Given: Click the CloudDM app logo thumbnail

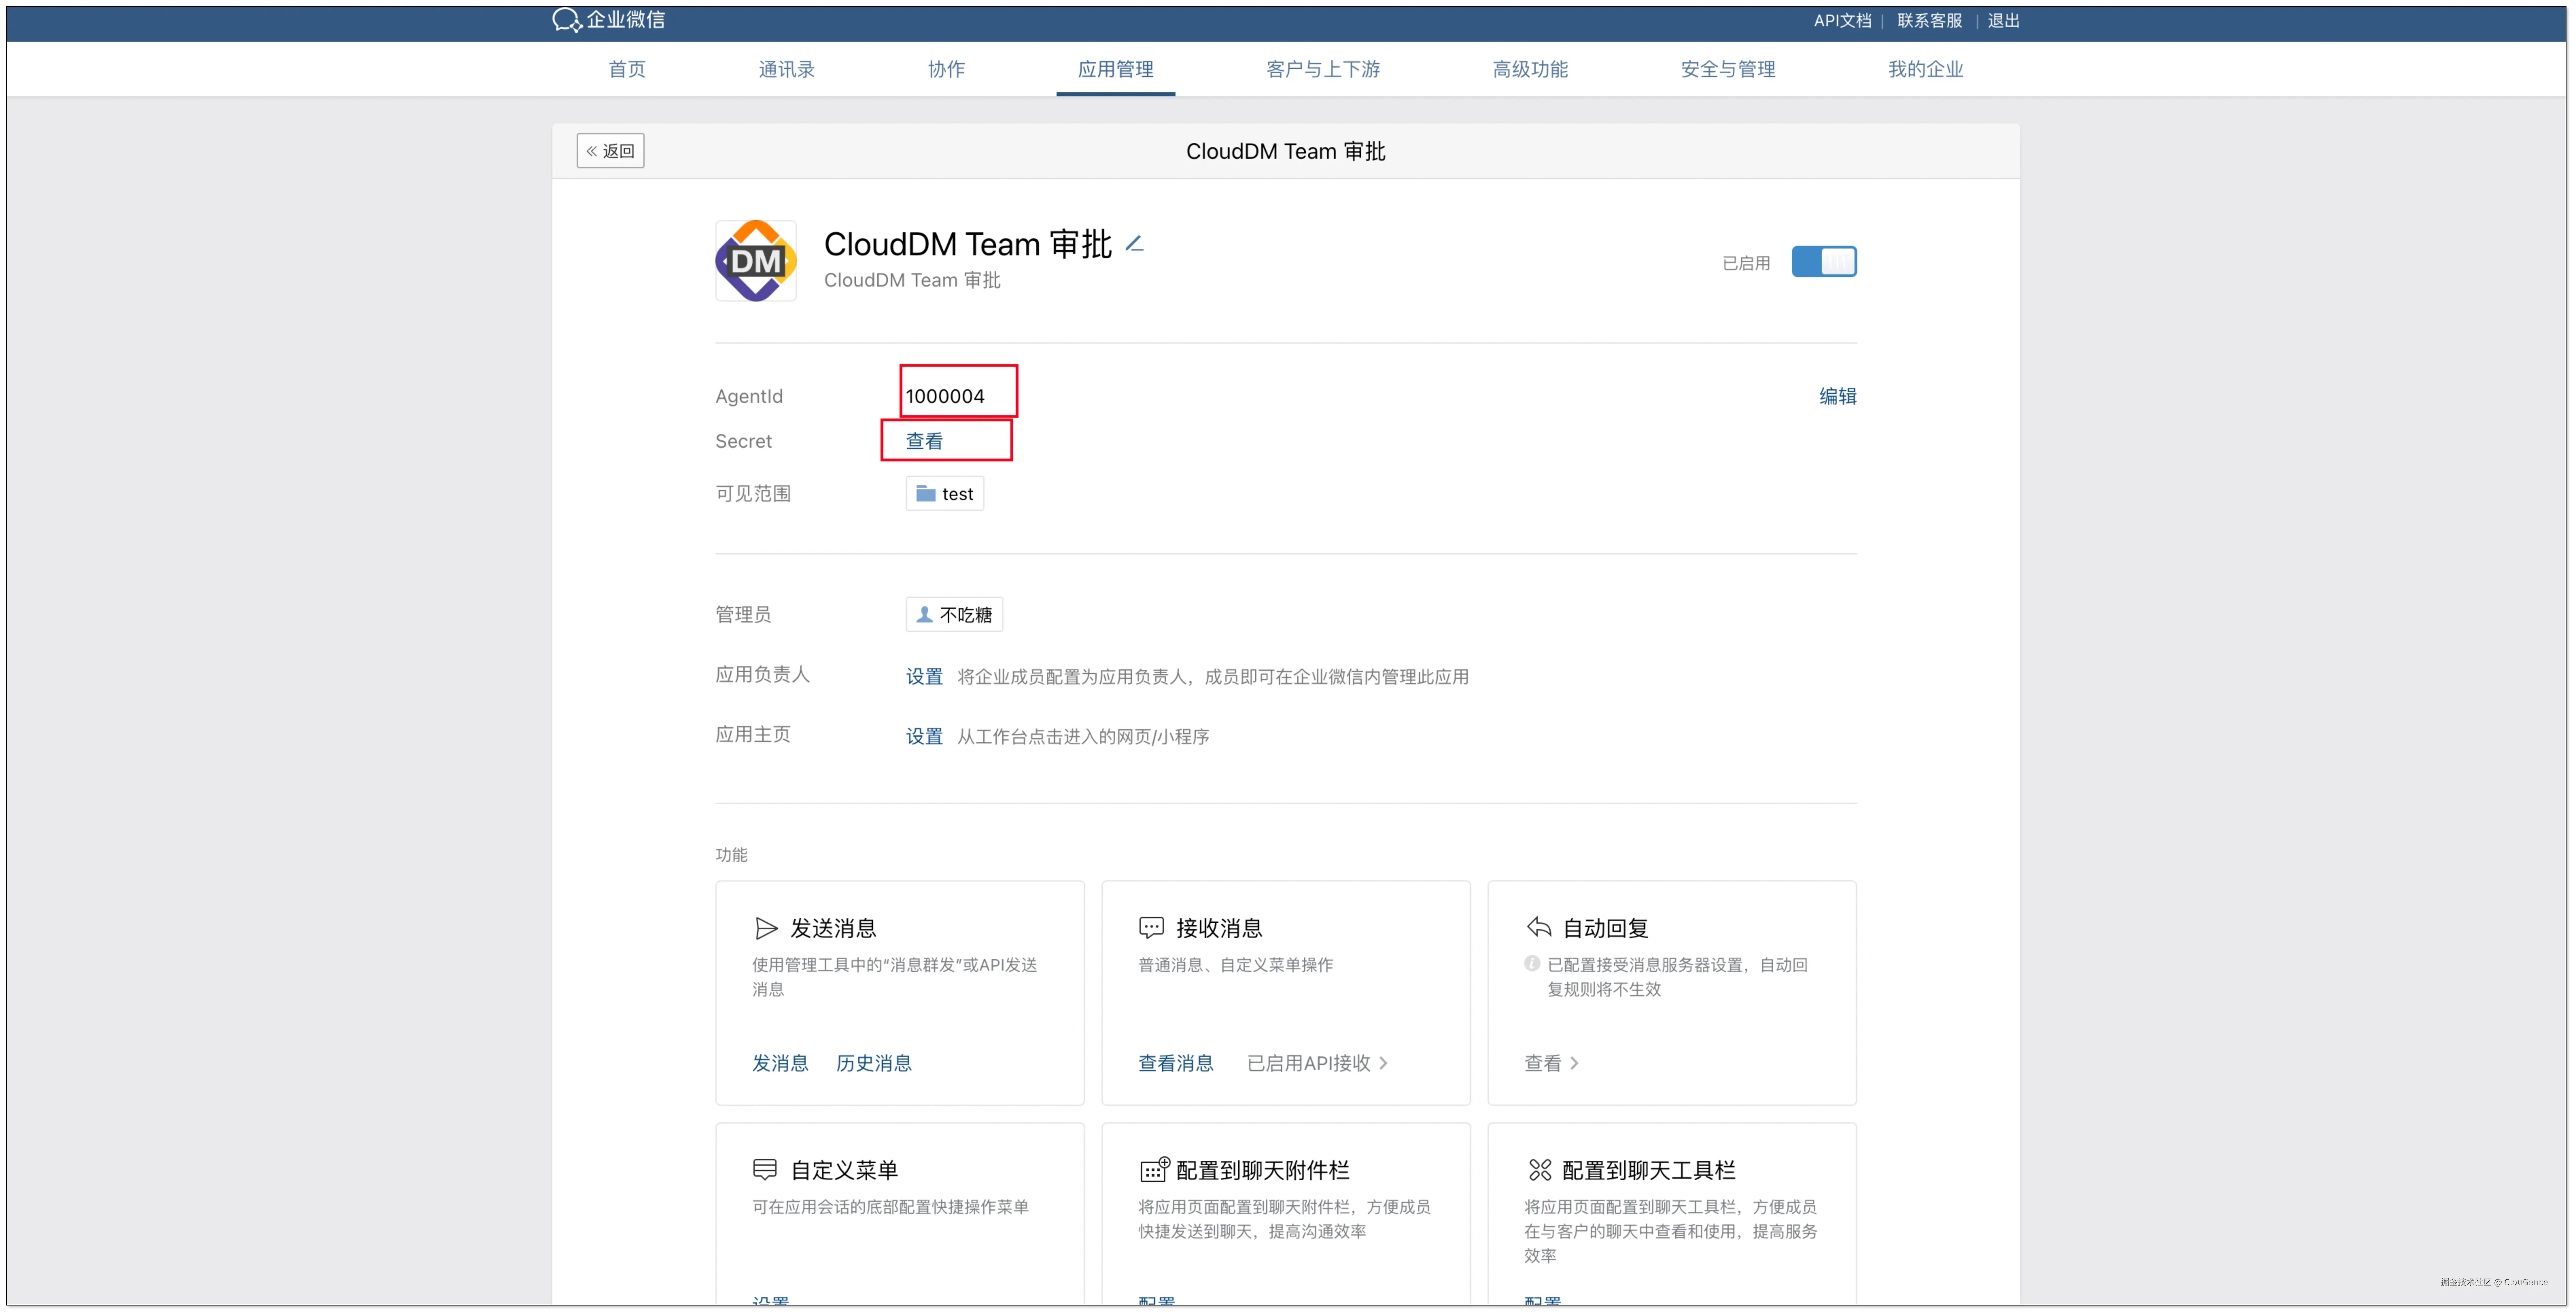Looking at the screenshot, I should (x=756, y=261).
